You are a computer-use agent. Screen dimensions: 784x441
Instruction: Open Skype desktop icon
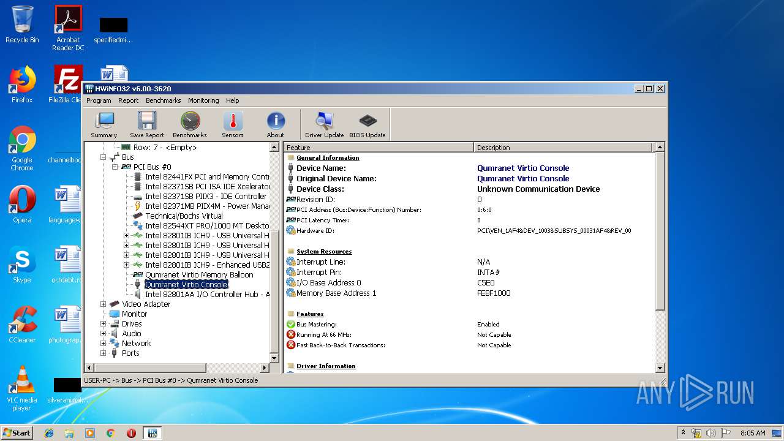(x=22, y=265)
